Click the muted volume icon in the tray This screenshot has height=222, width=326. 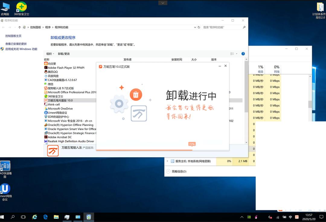pos(270,217)
